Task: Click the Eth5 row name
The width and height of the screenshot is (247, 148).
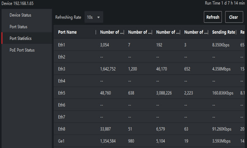Action: point(62,93)
